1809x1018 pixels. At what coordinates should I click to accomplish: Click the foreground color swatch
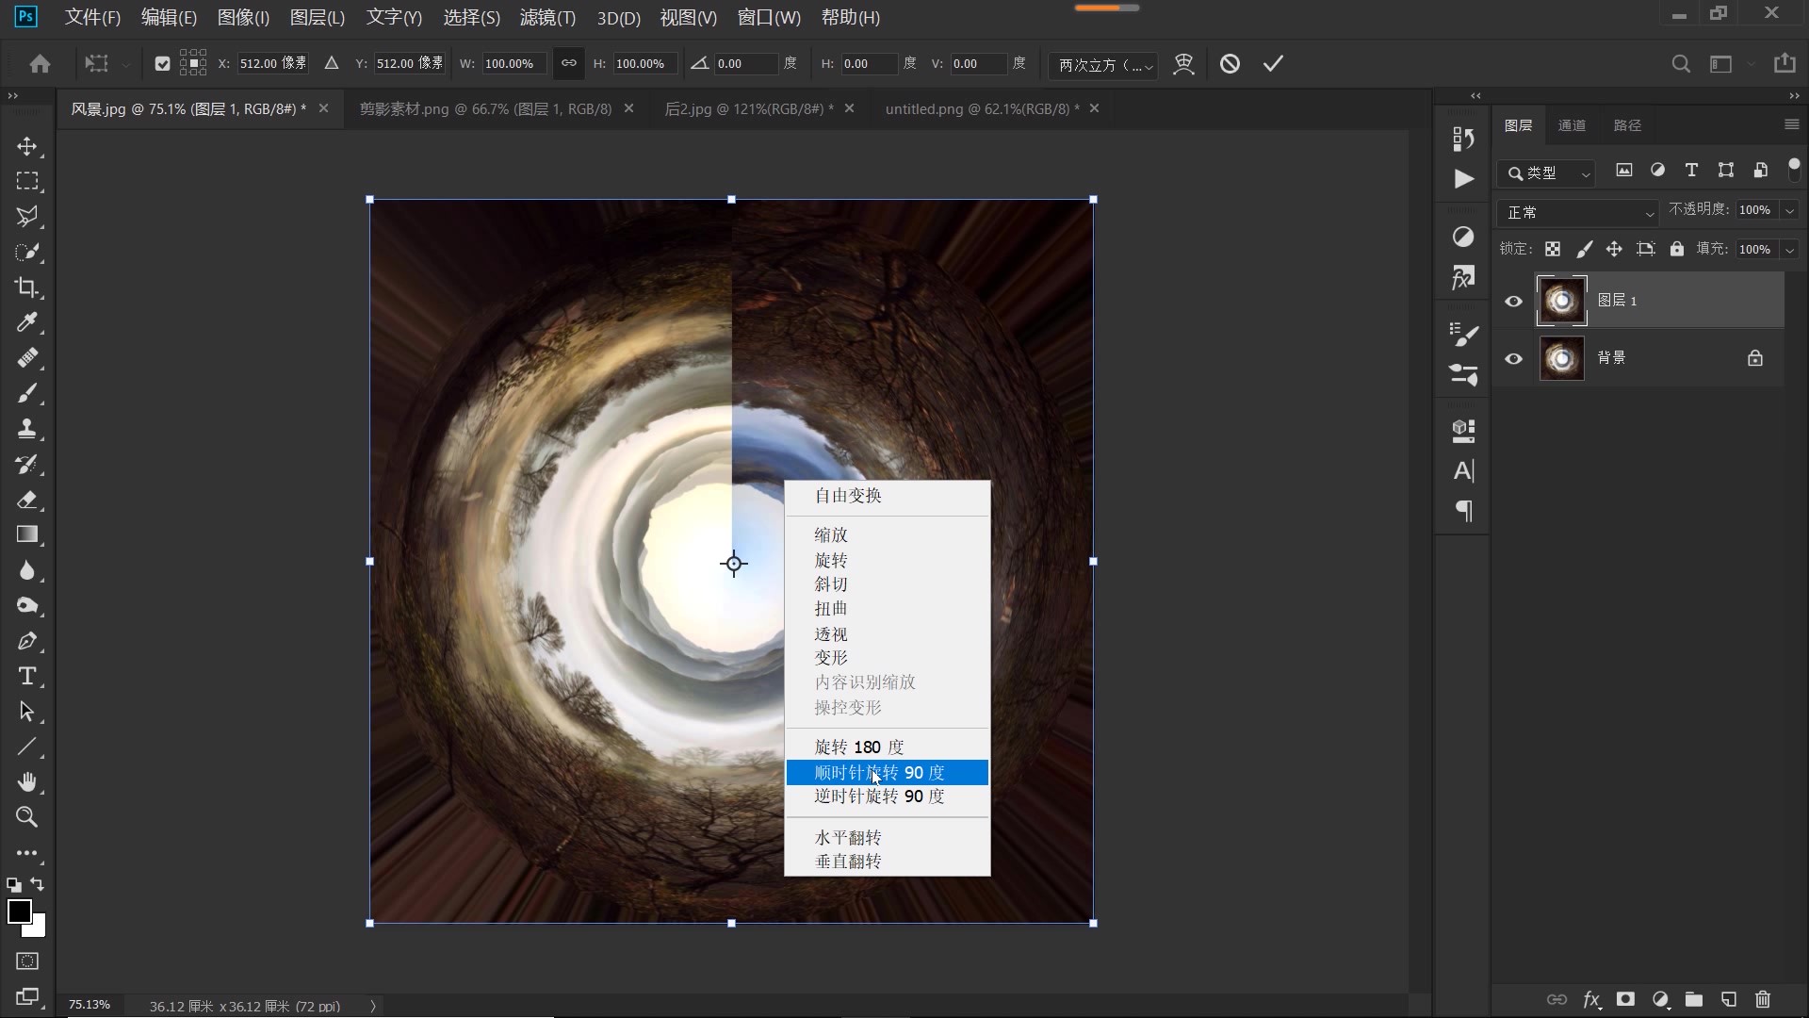point(21,912)
